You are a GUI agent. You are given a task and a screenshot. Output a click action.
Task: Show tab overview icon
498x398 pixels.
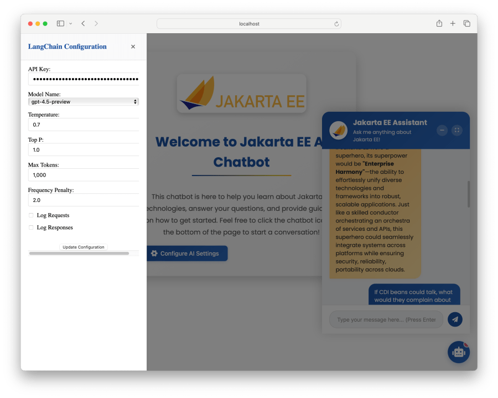tap(466, 23)
